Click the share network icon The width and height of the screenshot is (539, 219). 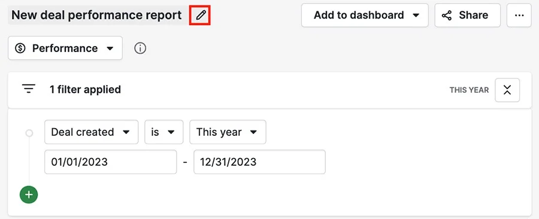[x=447, y=16]
